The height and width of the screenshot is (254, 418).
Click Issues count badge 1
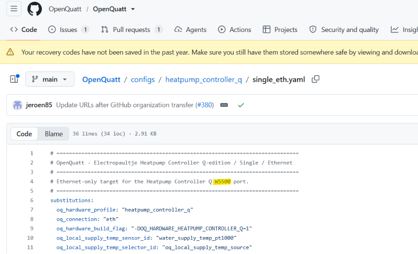click(x=85, y=30)
